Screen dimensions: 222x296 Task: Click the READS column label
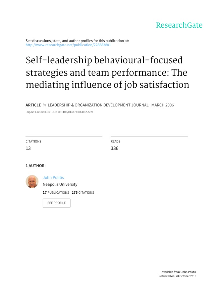115,141
